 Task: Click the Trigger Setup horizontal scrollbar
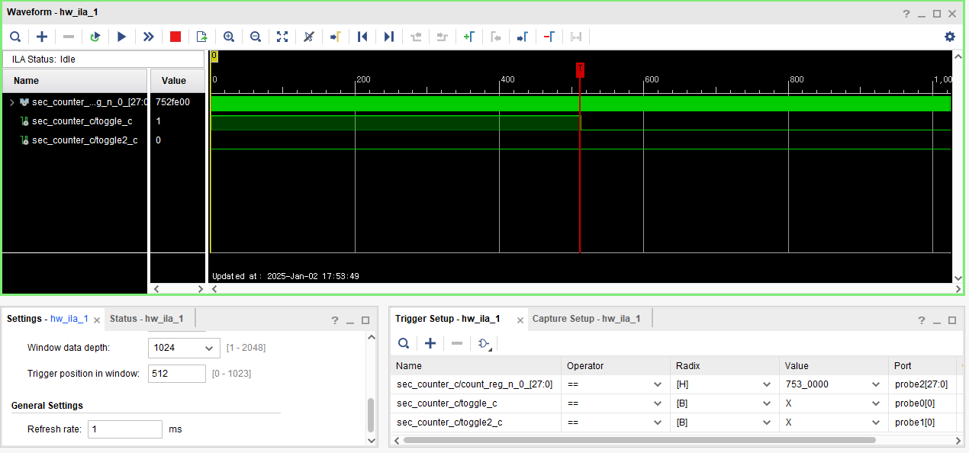pos(639,440)
